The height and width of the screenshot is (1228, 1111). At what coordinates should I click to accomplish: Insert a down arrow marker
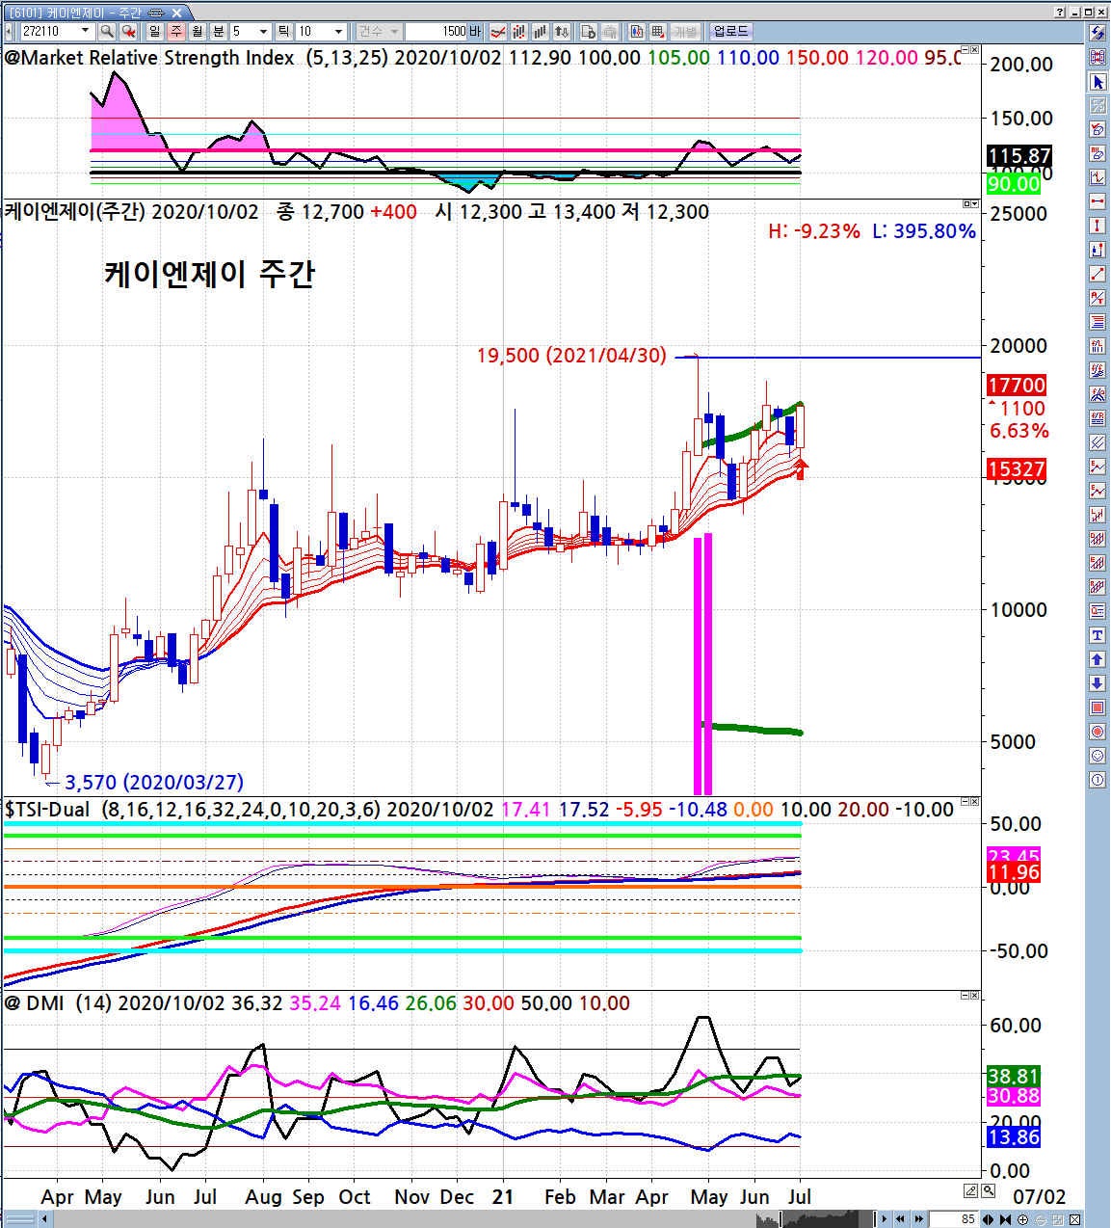(x=1098, y=683)
